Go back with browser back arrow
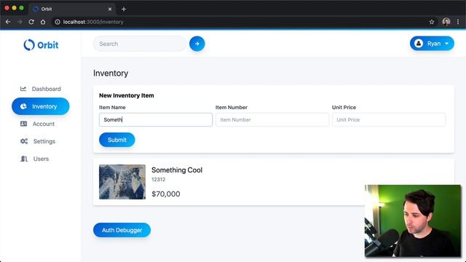 point(8,22)
